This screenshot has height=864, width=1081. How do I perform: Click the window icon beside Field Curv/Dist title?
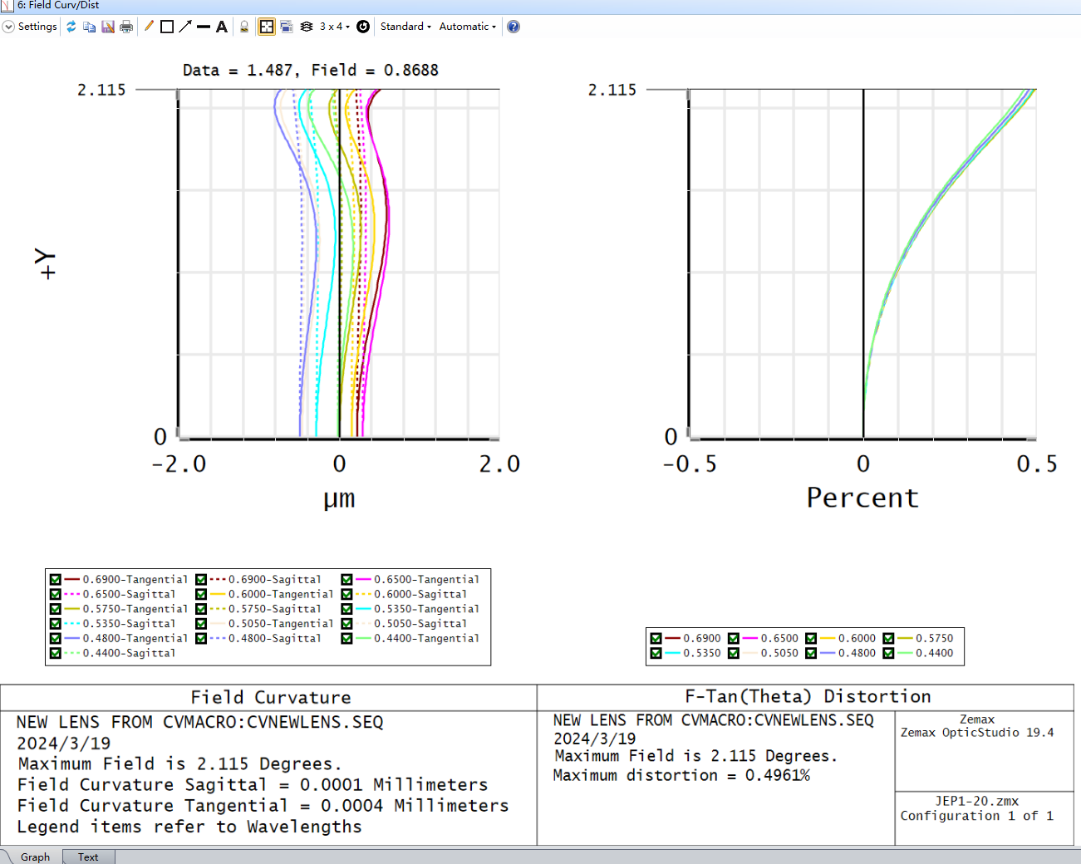pos(7,6)
